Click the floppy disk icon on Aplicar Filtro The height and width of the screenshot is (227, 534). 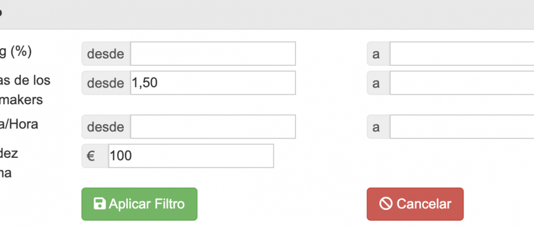pos(99,204)
